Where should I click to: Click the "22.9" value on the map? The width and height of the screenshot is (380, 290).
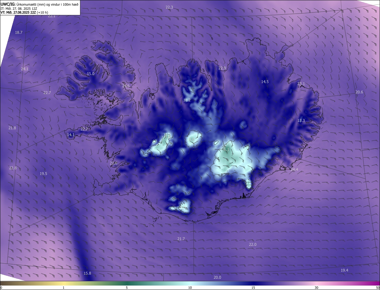tap(222, 68)
